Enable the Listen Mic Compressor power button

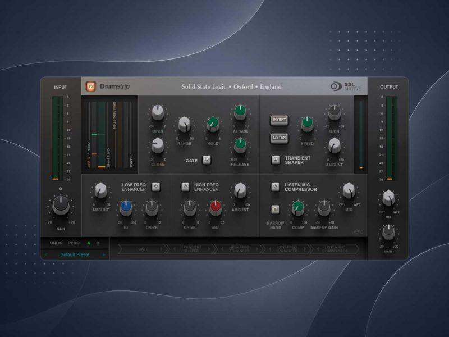click(x=275, y=186)
